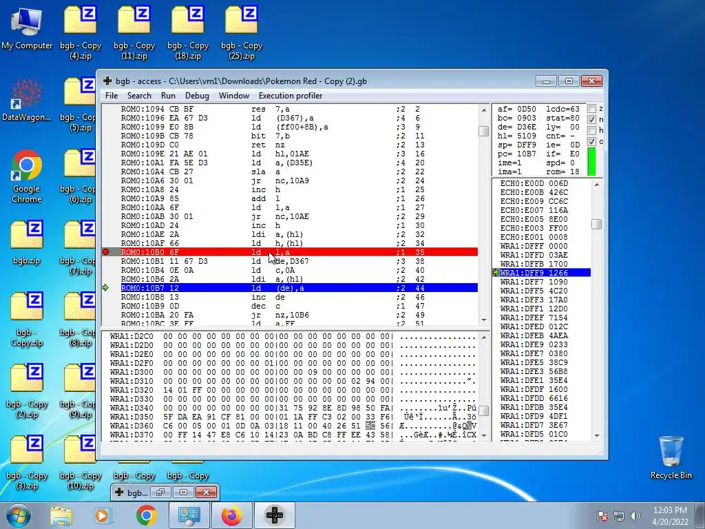The width and height of the screenshot is (705, 529).
Task: Open the Action Center flag icon
Action: click(x=602, y=516)
